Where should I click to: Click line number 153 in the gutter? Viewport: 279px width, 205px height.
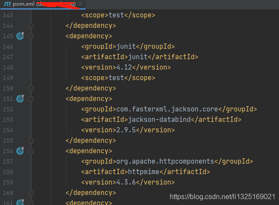[x=8, y=120]
